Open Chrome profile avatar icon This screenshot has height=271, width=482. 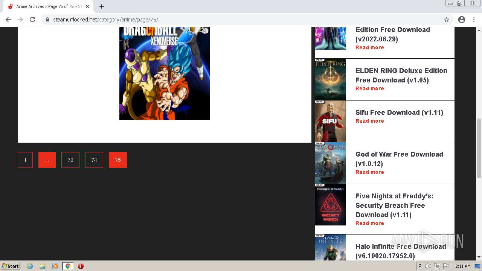[462, 20]
